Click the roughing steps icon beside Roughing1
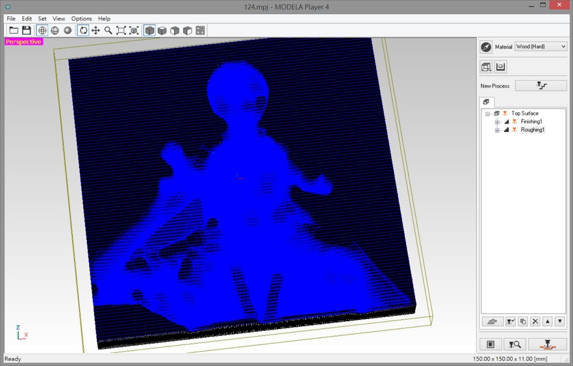Viewport: 573px width, 366px height. click(507, 130)
